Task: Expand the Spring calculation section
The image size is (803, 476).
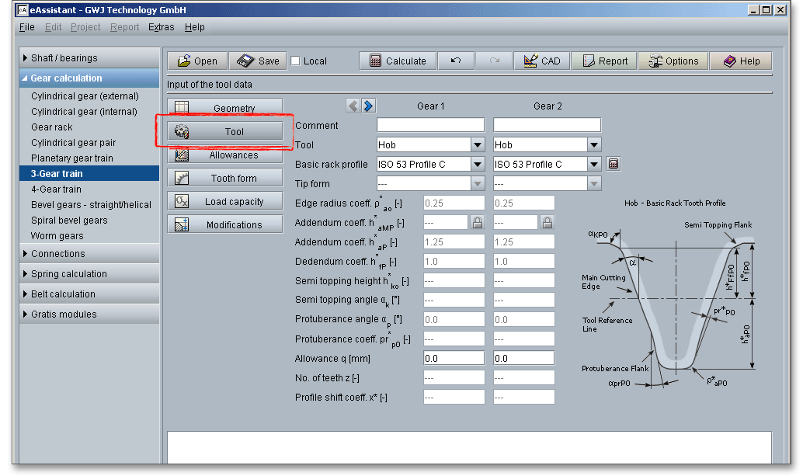Action: click(68, 274)
